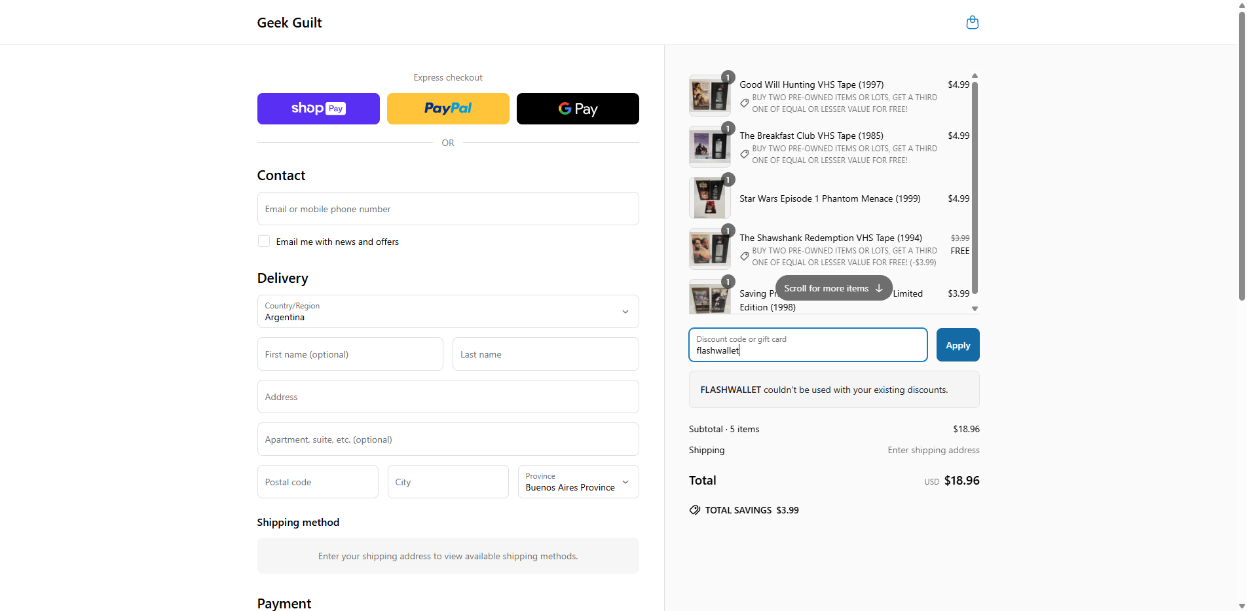
Task: Select the Shawshank Redemption VHS thumbnail
Action: (x=709, y=248)
